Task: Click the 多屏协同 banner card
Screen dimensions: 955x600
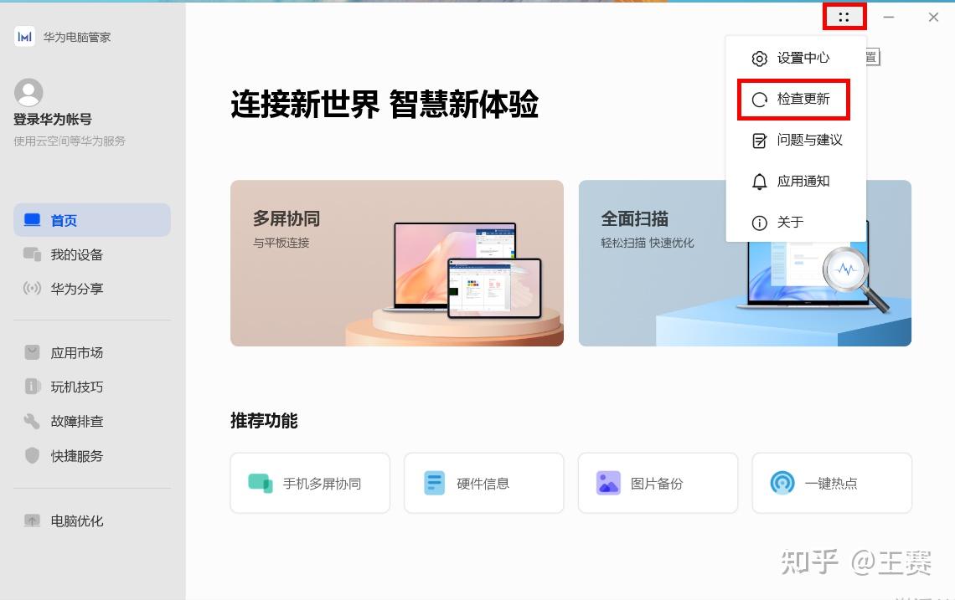Action: pos(396,263)
